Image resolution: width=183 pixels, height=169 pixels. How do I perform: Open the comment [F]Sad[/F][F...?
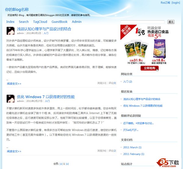[x=131, y=130]
